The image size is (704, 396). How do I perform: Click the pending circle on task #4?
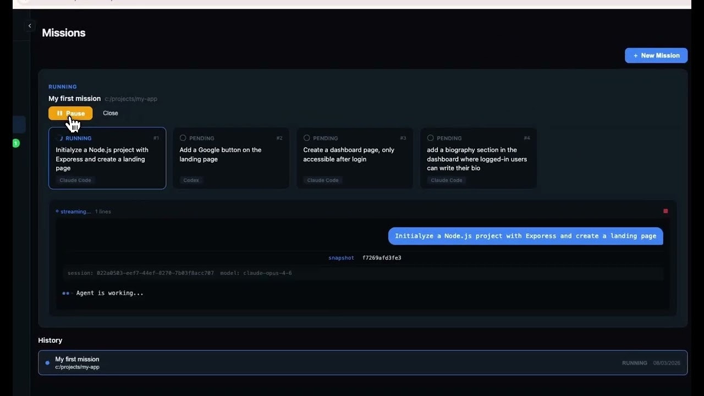tap(431, 138)
